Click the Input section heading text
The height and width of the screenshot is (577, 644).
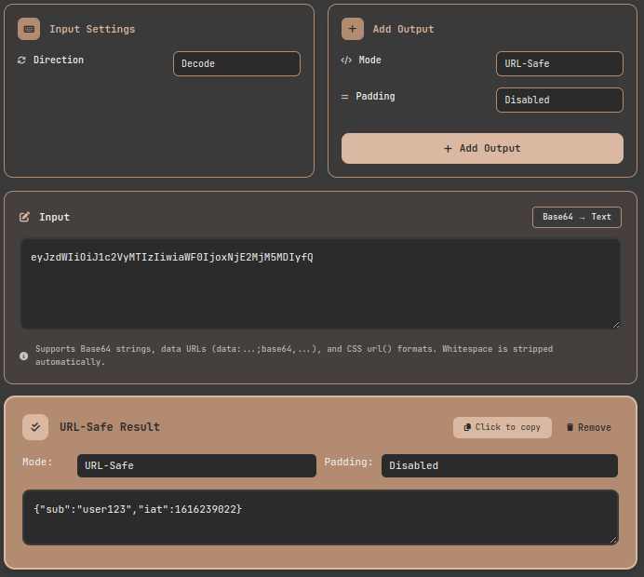click(x=55, y=217)
